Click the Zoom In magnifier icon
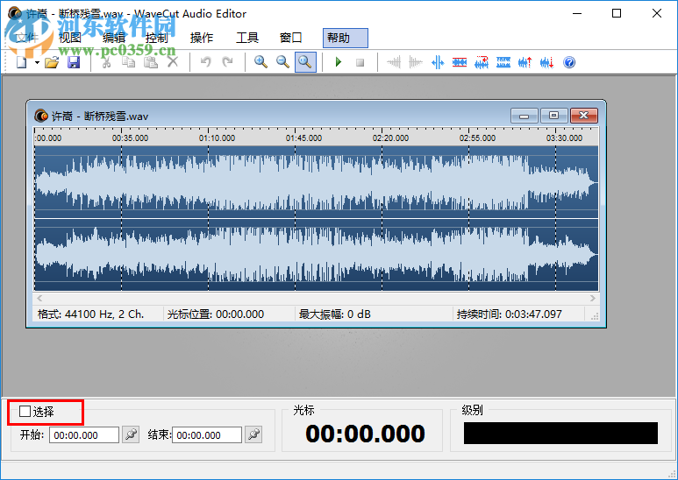The width and height of the screenshot is (678, 480). [260, 62]
